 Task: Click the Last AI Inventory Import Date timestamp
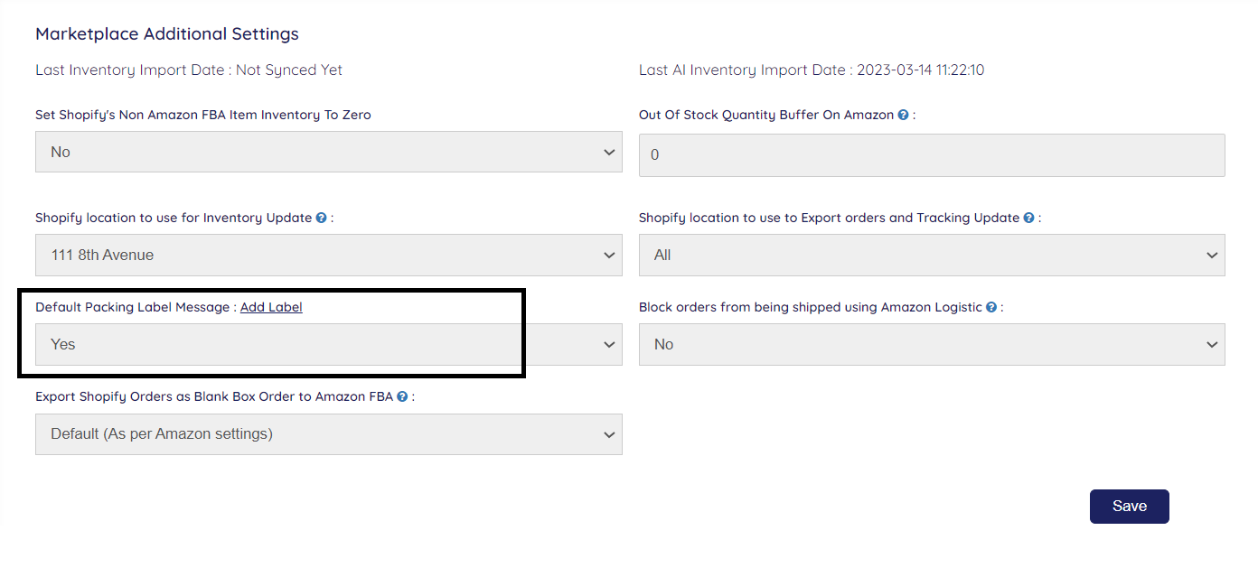point(920,70)
